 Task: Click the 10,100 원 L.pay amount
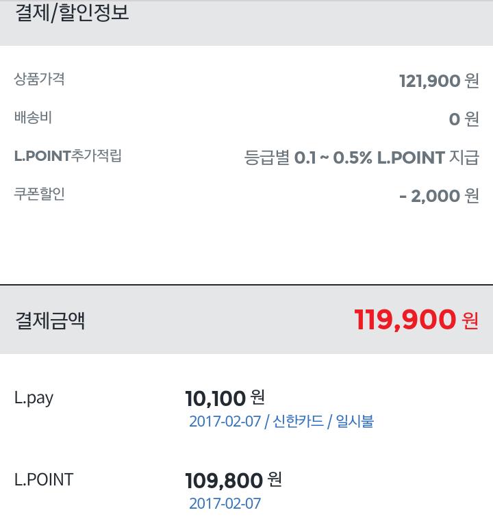pos(225,398)
